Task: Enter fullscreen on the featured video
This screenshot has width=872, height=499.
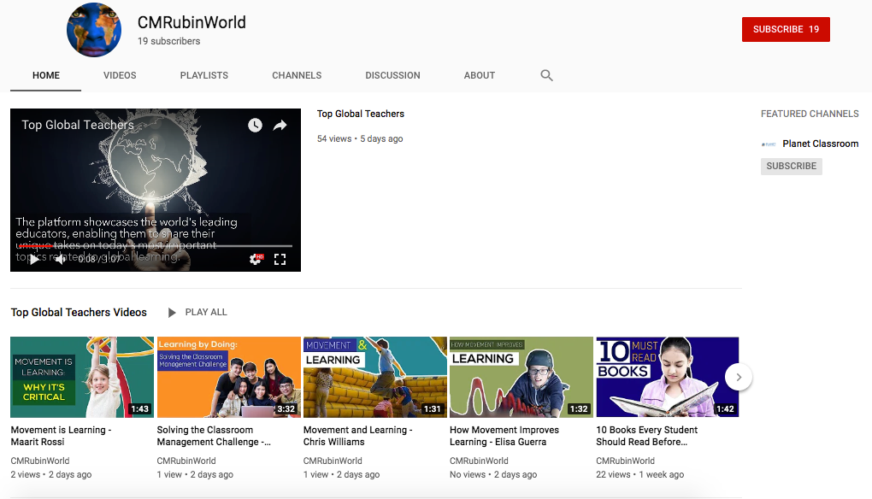Action: point(280,259)
